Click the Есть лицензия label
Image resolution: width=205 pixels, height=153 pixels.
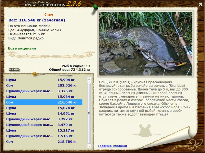22,48
